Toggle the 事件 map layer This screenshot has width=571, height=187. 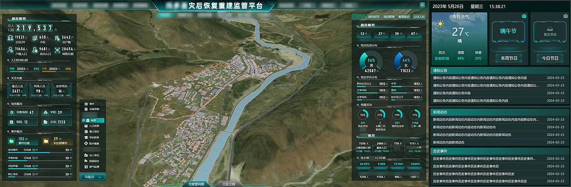89,103
